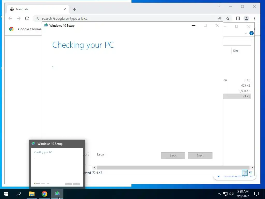The height and width of the screenshot is (199, 265).
Task: Minimize the Chrome window
Action: (x=231, y=6)
